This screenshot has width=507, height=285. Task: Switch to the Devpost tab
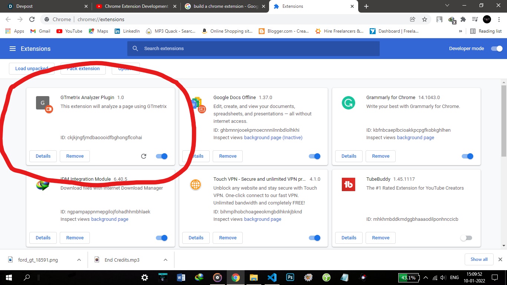(48, 6)
